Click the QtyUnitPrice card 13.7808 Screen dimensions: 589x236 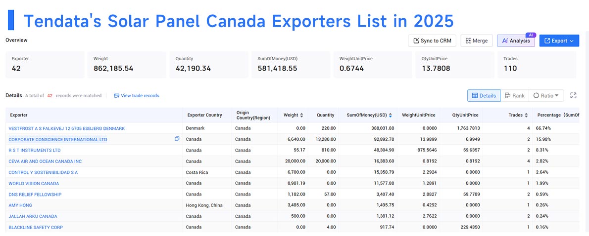pyautogui.click(x=454, y=65)
